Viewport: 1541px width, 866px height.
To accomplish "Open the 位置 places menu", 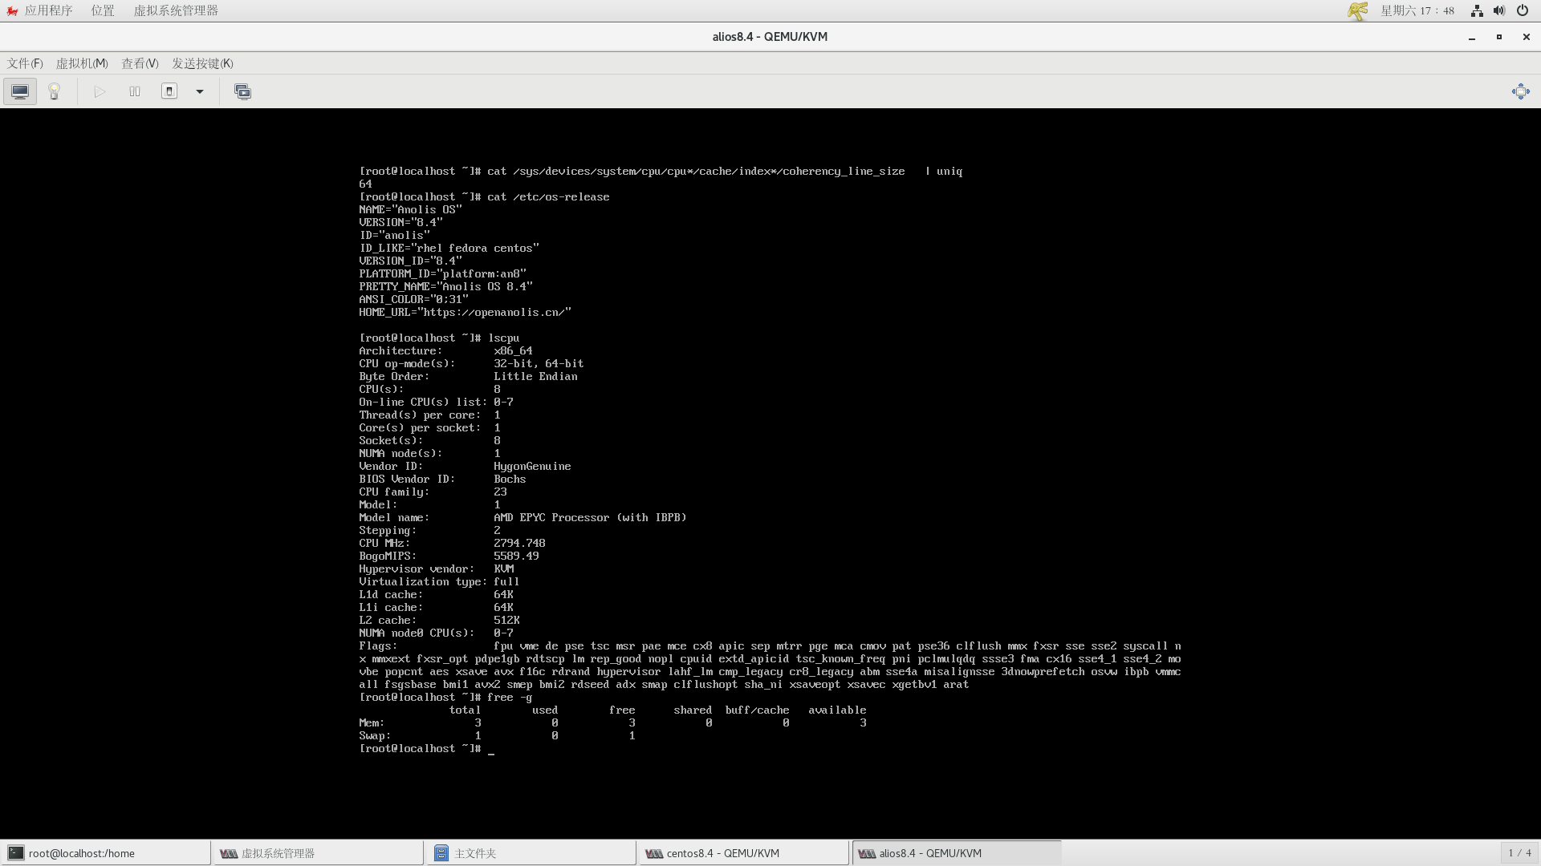I will point(103,10).
